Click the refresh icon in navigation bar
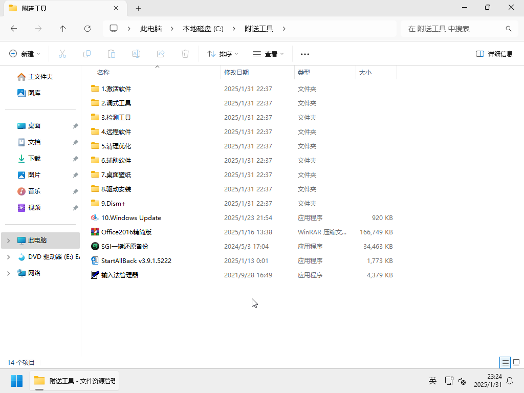Image resolution: width=524 pixels, height=393 pixels. click(x=88, y=29)
